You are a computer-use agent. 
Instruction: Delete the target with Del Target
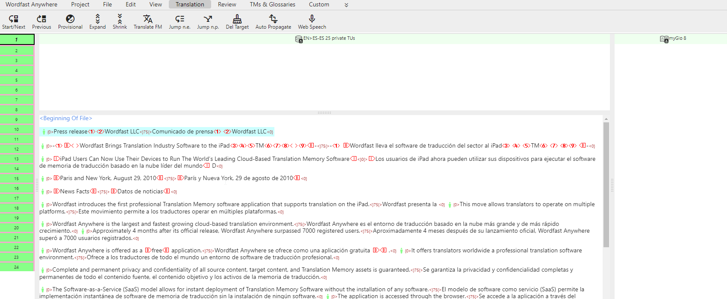tap(237, 18)
